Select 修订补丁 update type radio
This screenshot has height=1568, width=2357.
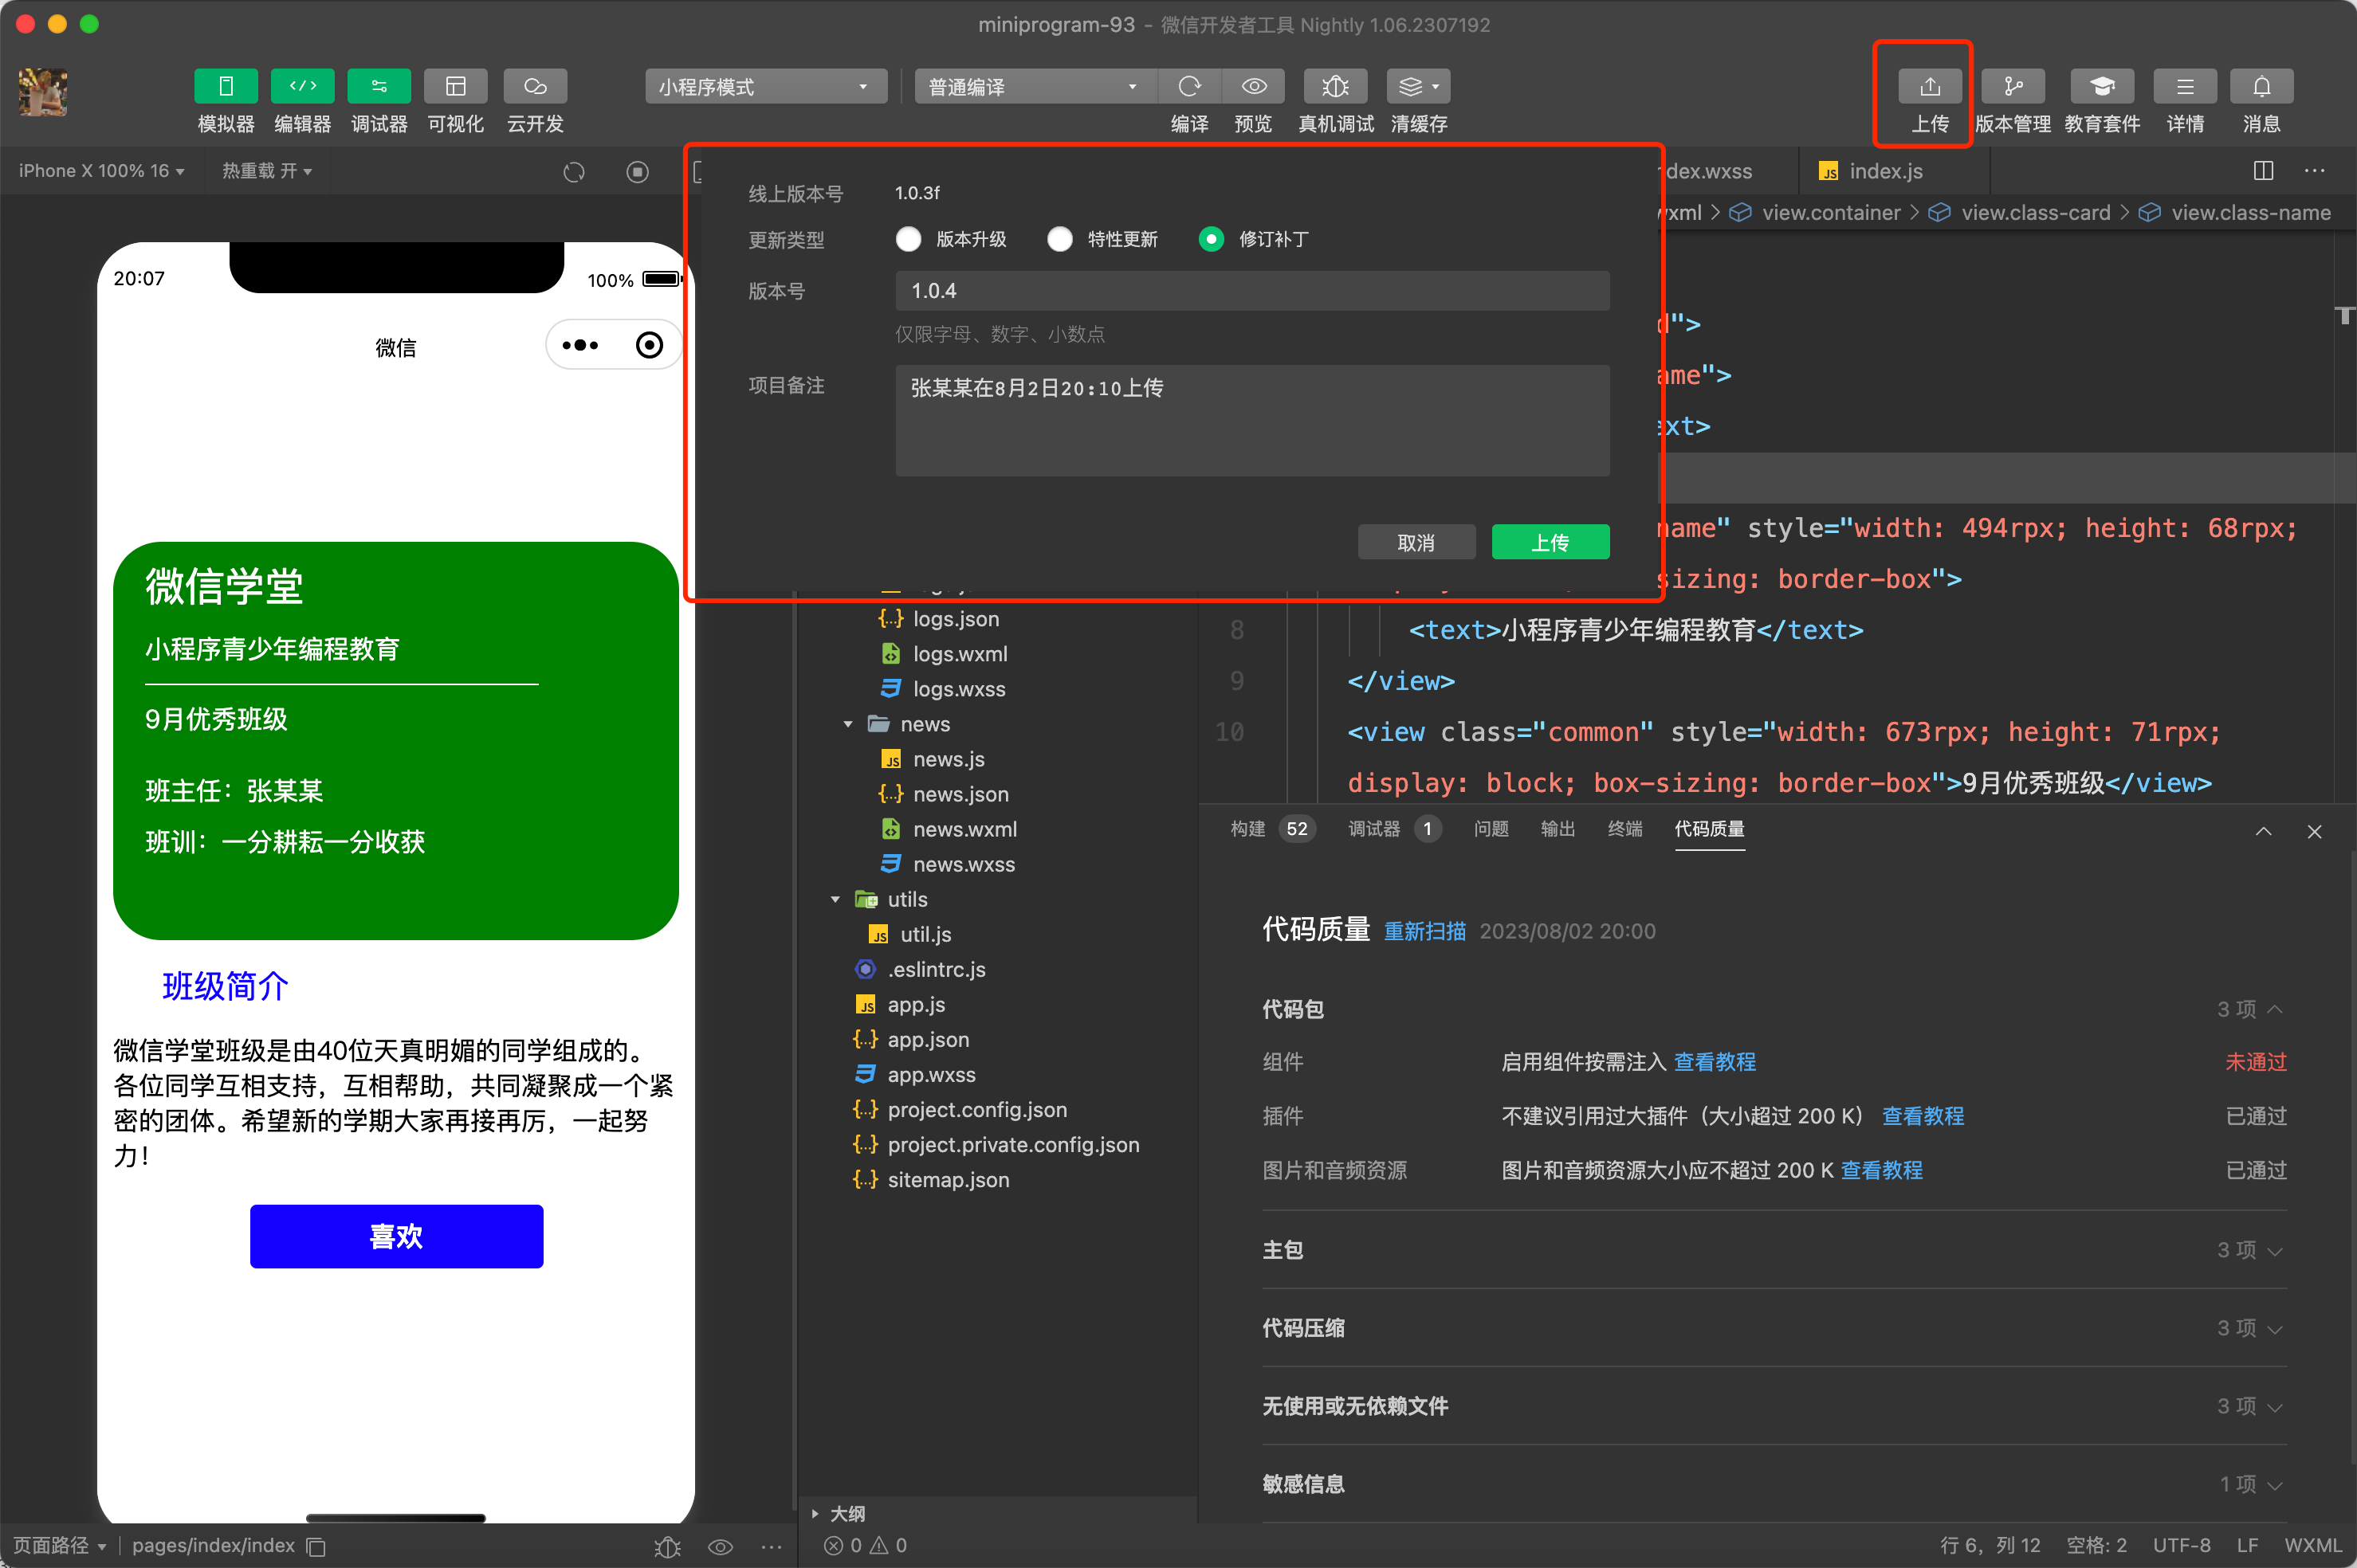[1211, 239]
